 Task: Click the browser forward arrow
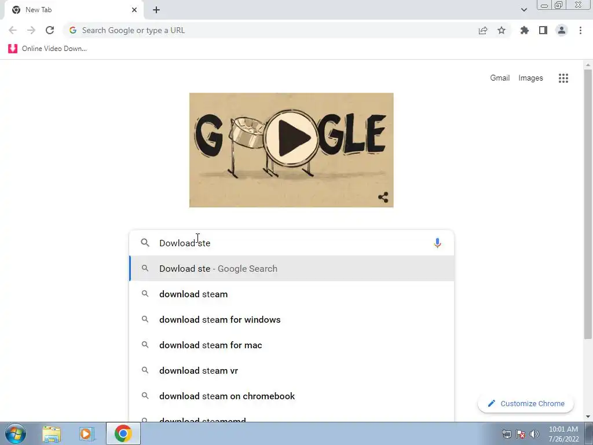(31, 30)
